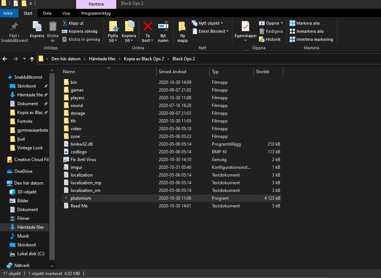Select the codlogo BMP file
This screenshot has height=278, width=381.
click(x=172, y=152)
